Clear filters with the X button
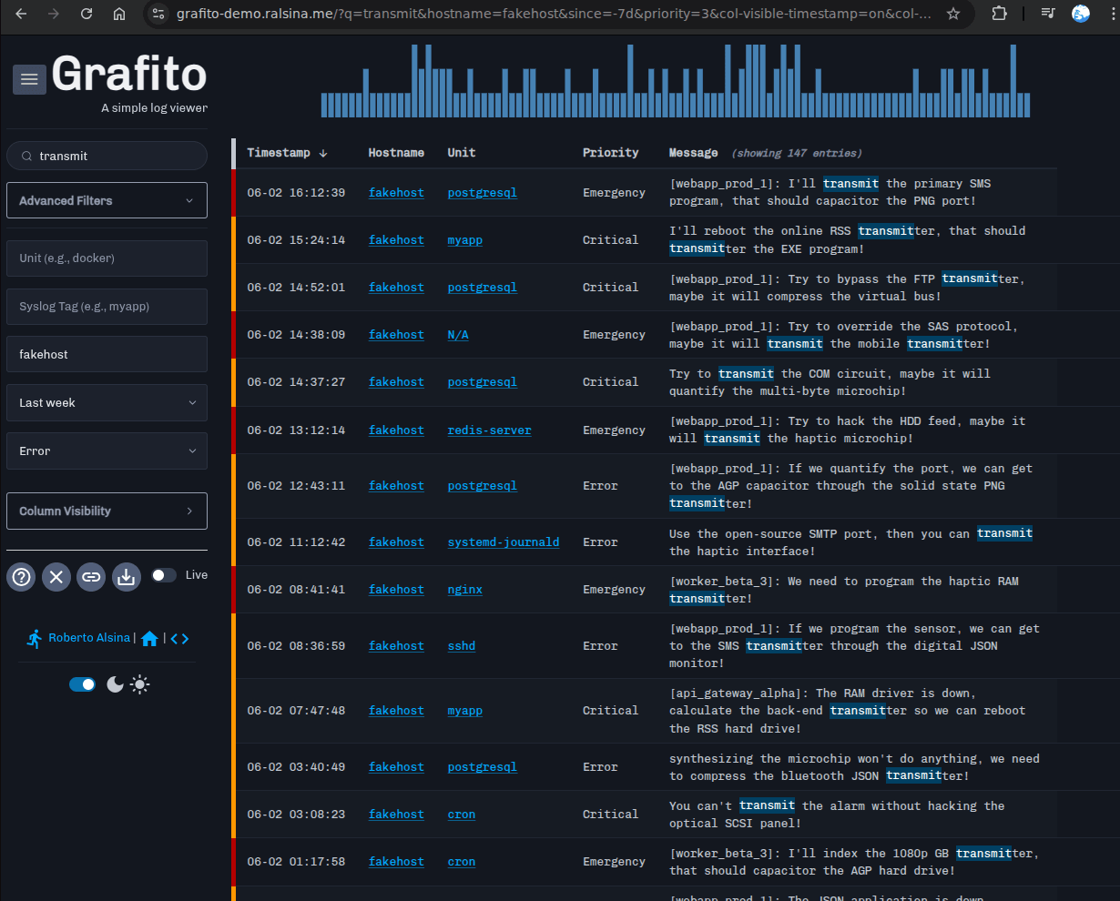Viewport: 1120px width, 901px height. point(56,576)
